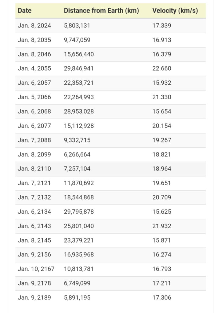Click velocity value 19.651

point(162,183)
